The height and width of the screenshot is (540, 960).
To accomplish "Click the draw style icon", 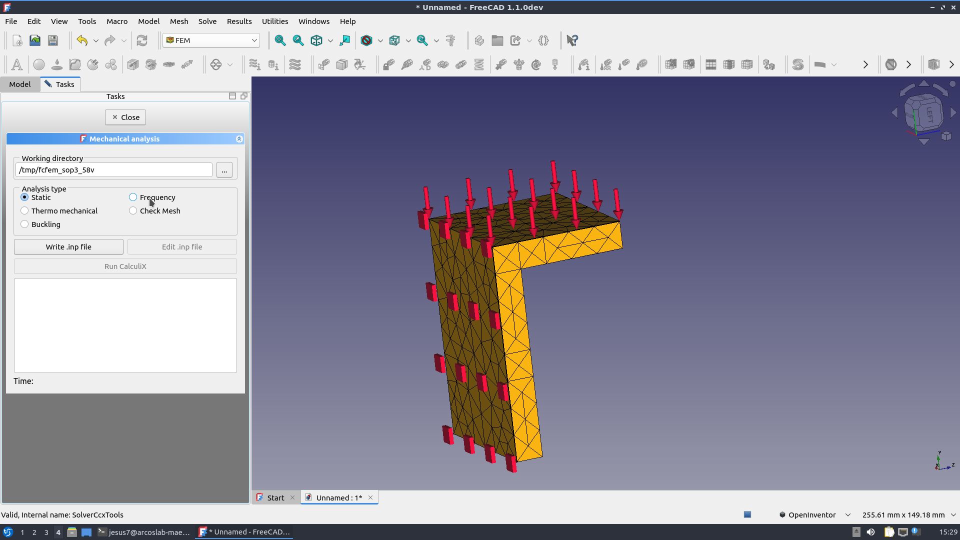I will [366, 40].
